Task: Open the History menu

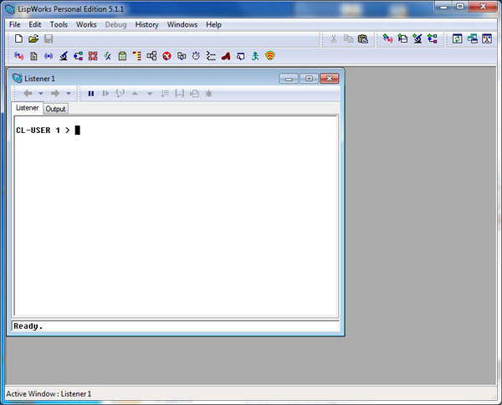Action: [146, 24]
